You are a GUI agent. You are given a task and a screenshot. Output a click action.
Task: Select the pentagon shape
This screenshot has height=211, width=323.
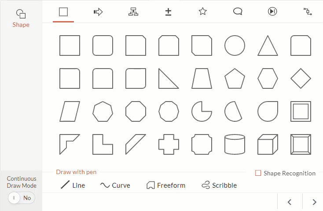coord(235,78)
